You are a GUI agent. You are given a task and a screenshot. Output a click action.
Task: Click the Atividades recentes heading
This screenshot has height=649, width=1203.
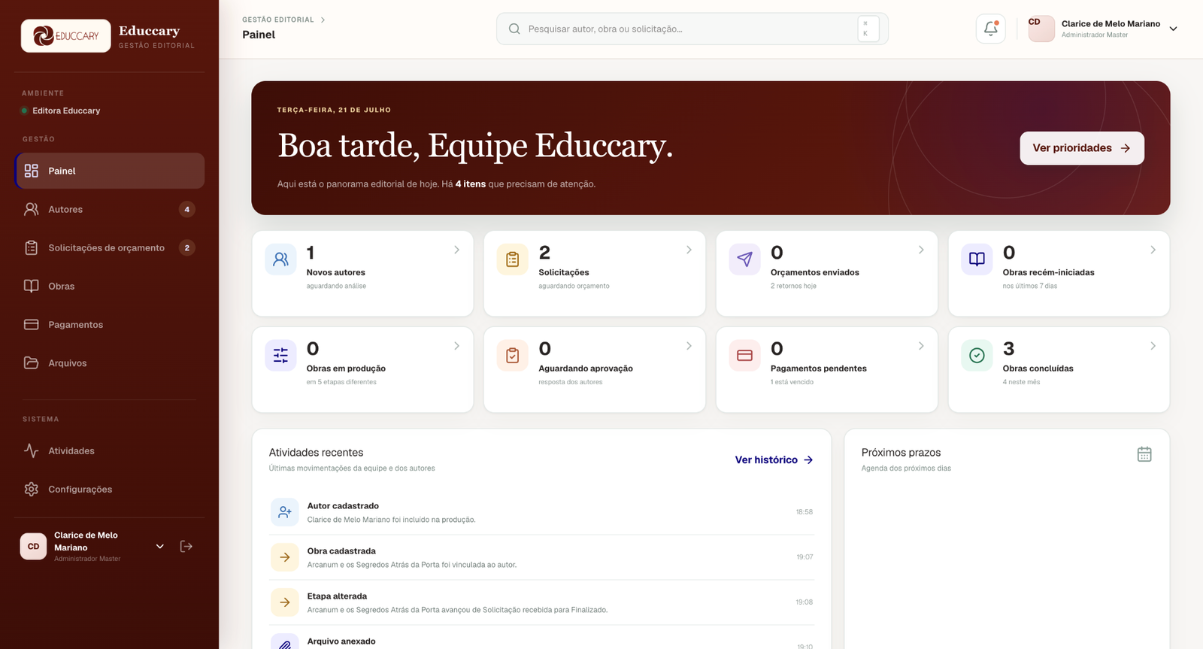click(x=316, y=453)
